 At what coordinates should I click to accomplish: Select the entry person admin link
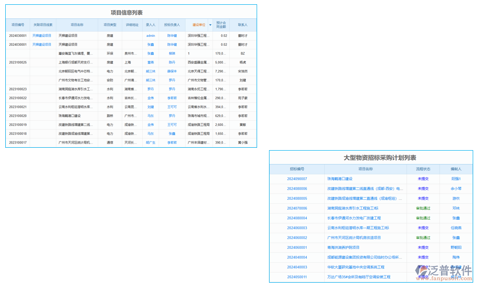pos(150,35)
